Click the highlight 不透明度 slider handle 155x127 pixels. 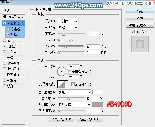click(68, 99)
